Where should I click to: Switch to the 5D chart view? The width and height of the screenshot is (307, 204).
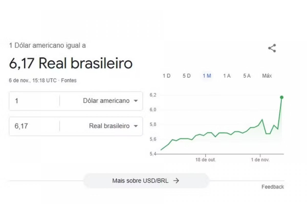[x=187, y=76]
